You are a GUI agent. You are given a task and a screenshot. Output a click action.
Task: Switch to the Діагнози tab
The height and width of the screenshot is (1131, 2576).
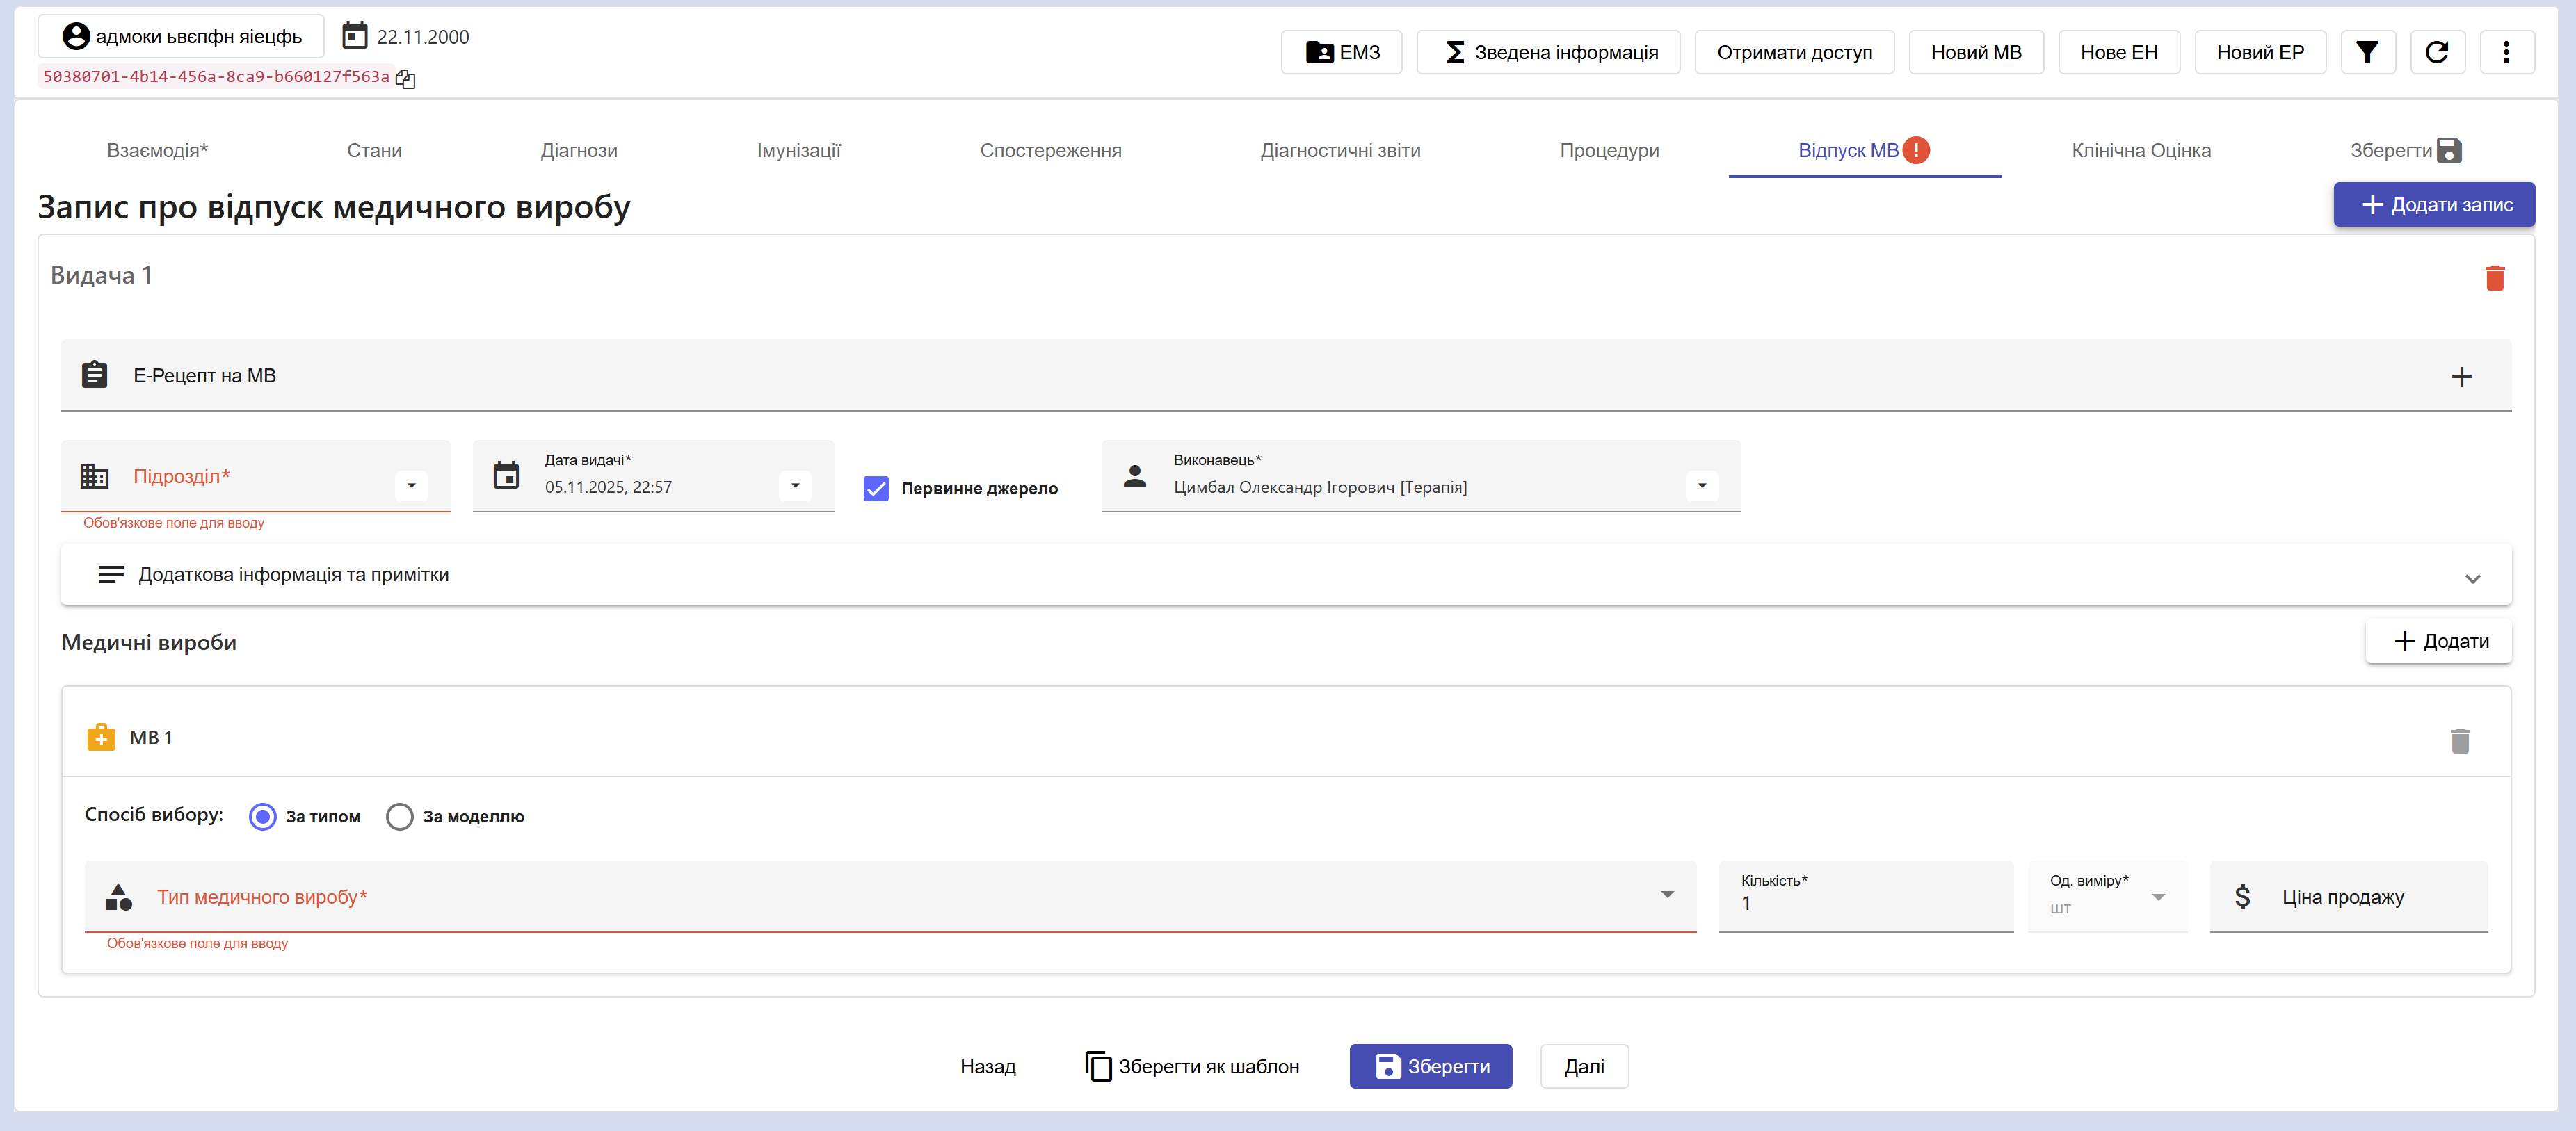point(579,151)
